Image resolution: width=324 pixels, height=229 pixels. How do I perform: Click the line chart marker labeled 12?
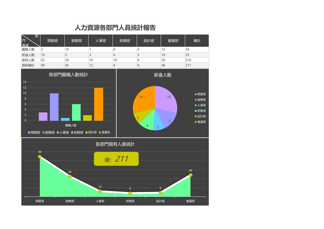point(100,191)
